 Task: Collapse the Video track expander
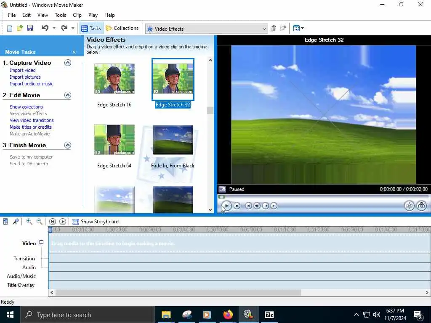click(41, 242)
